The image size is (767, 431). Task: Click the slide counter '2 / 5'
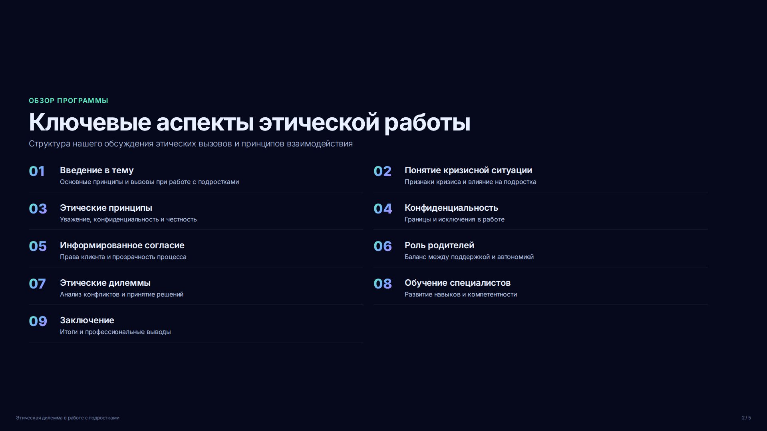(746, 418)
